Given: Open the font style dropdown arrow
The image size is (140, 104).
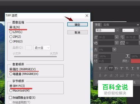Looking at the screenshot, I should pyautogui.click(x=136, y=30).
